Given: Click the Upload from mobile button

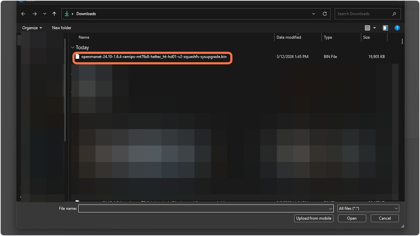Looking at the screenshot, I should [x=314, y=218].
